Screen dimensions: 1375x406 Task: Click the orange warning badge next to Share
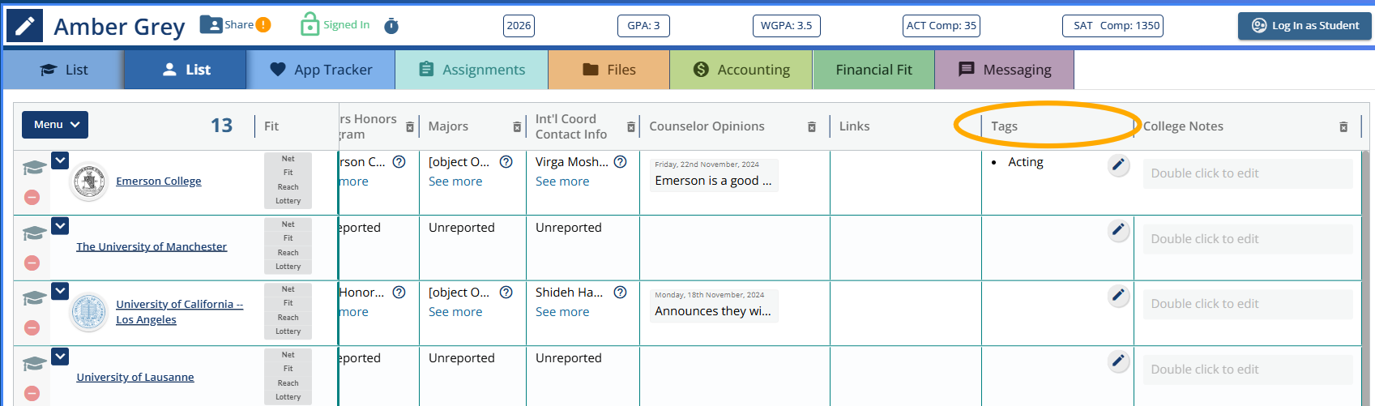[263, 25]
